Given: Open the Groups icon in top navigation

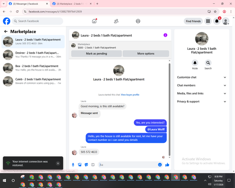Looking at the screenshot, I should point(138,21).
